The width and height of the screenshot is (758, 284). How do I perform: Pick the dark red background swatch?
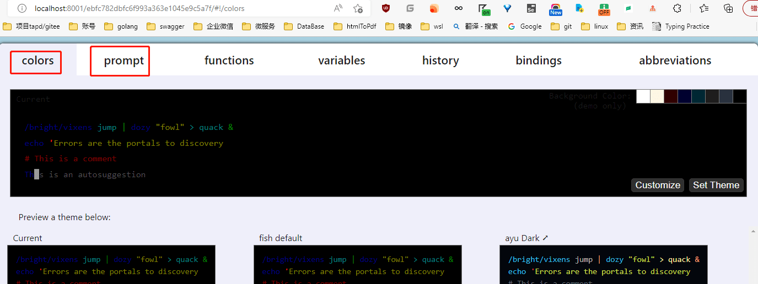click(671, 96)
